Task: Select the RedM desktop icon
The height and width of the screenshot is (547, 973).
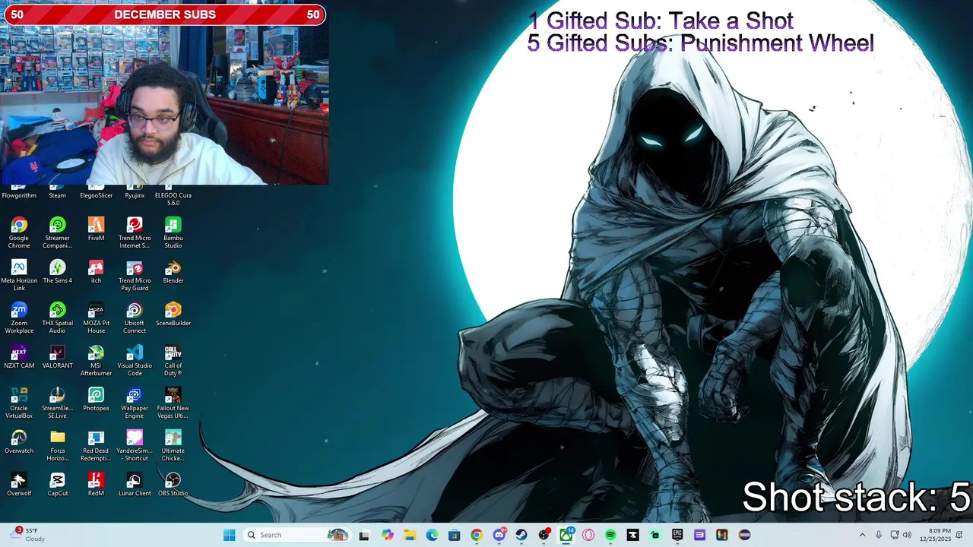Action: click(x=96, y=485)
